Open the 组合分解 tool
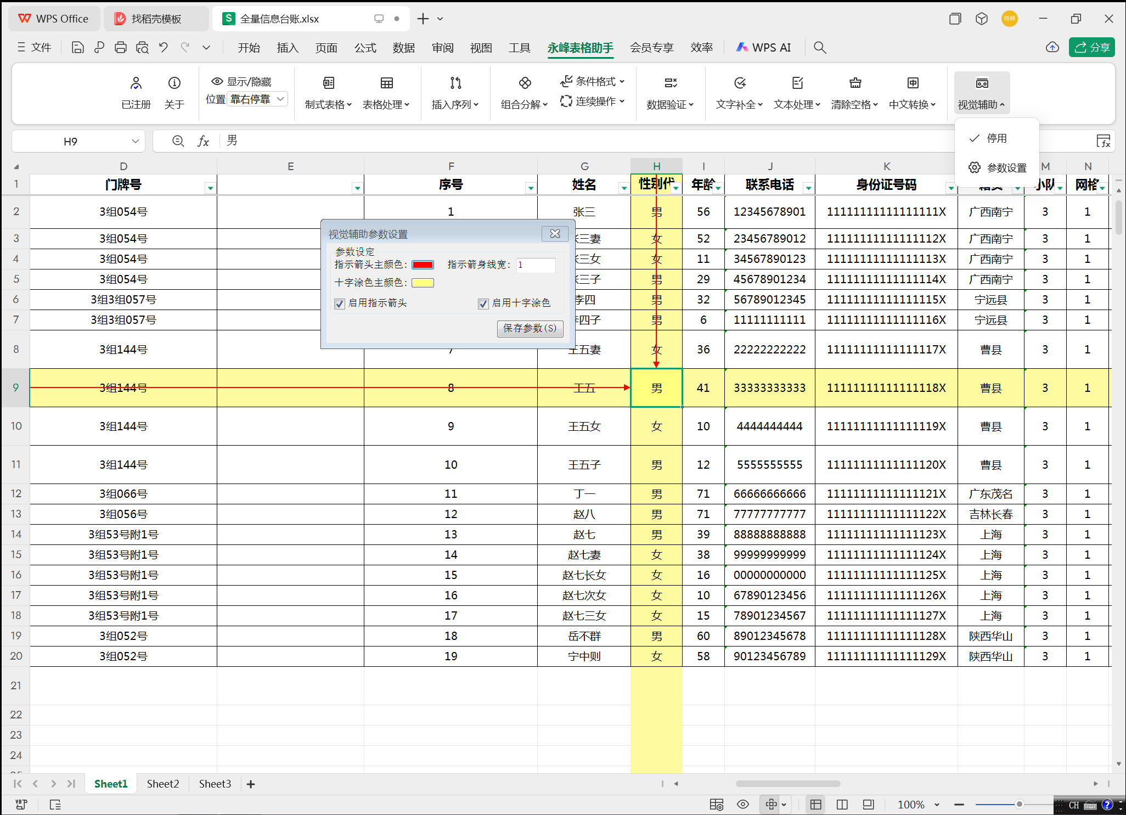Image resolution: width=1126 pixels, height=815 pixels. (521, 92)
